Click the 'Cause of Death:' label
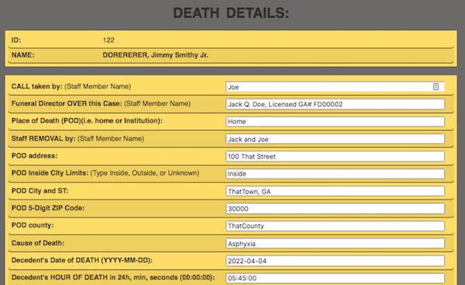This screenshot has width=465, height=285. coord(38,243)
